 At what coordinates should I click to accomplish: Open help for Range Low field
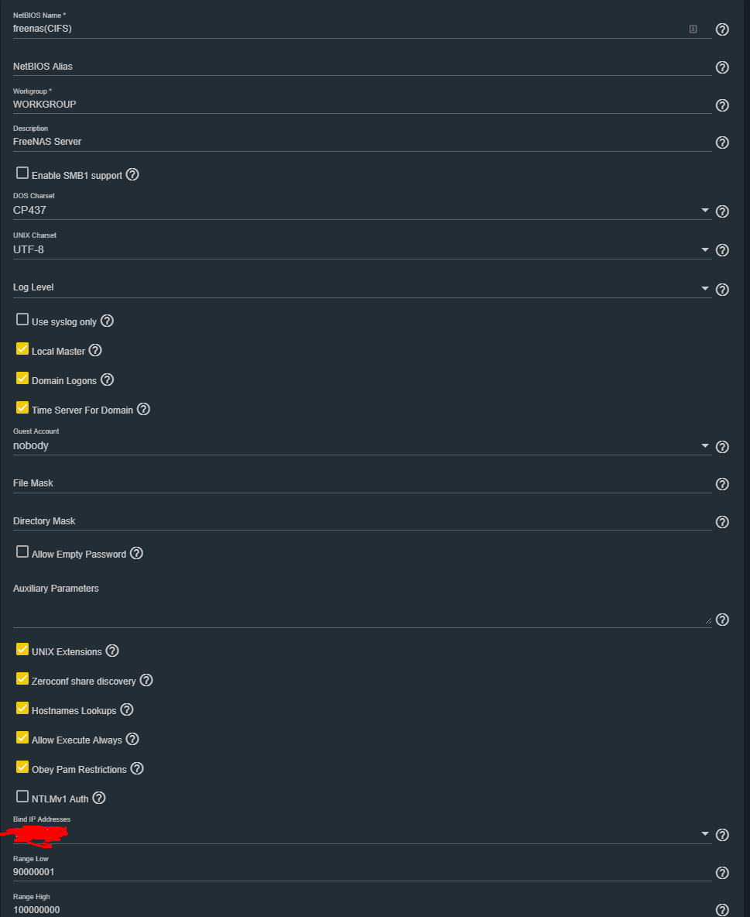[x=722, y=873]
